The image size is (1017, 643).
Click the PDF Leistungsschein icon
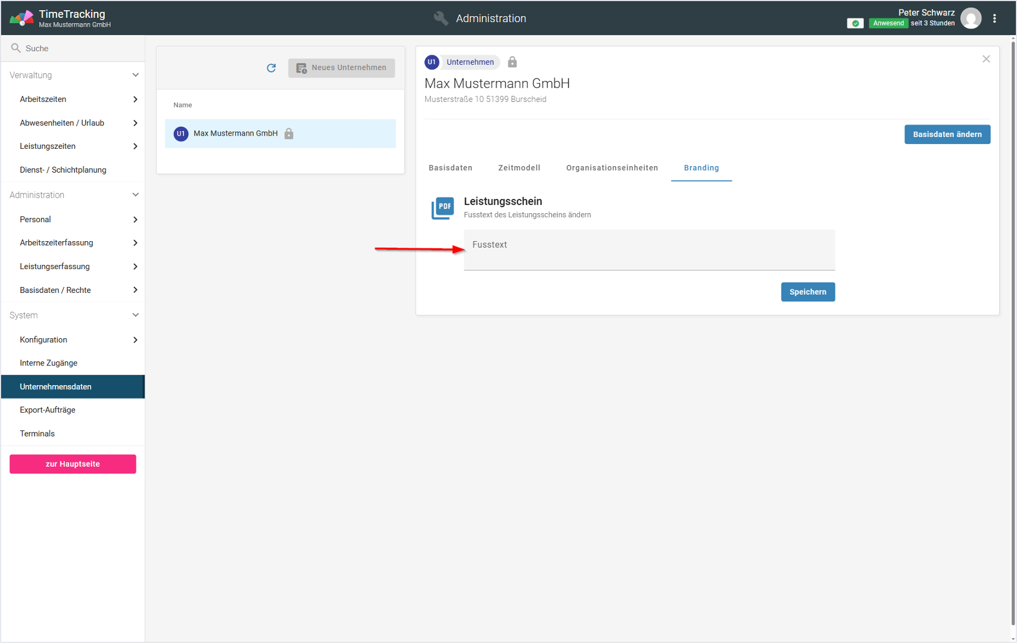(442, 208)
